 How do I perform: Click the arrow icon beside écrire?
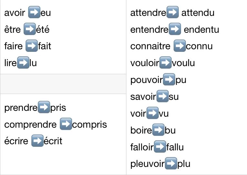pyautogui.click(x=37, y=141)
